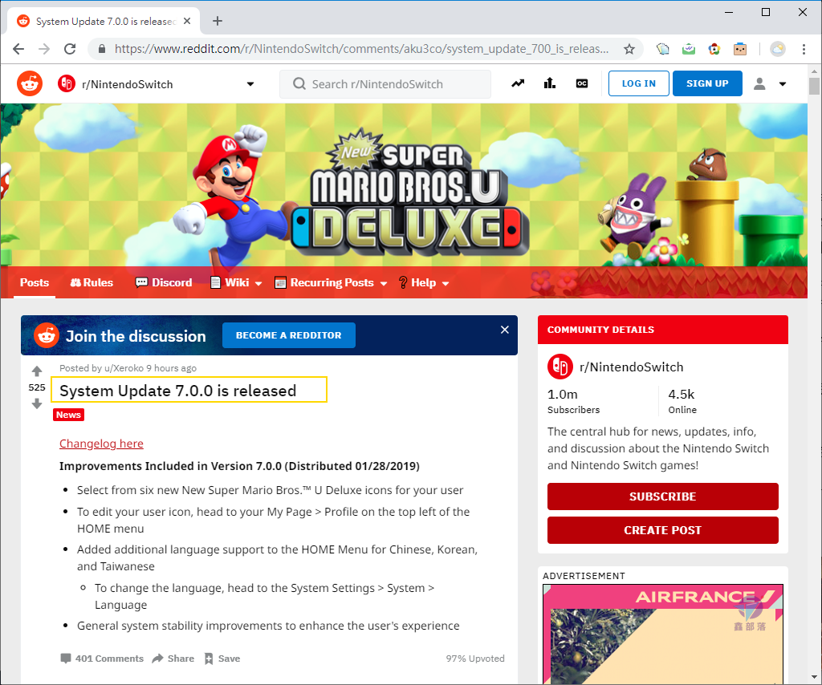The height and width of the screenshot is (685, 822).
Task: Reload the page with the refresh icon
Action: tap(70, 49)
